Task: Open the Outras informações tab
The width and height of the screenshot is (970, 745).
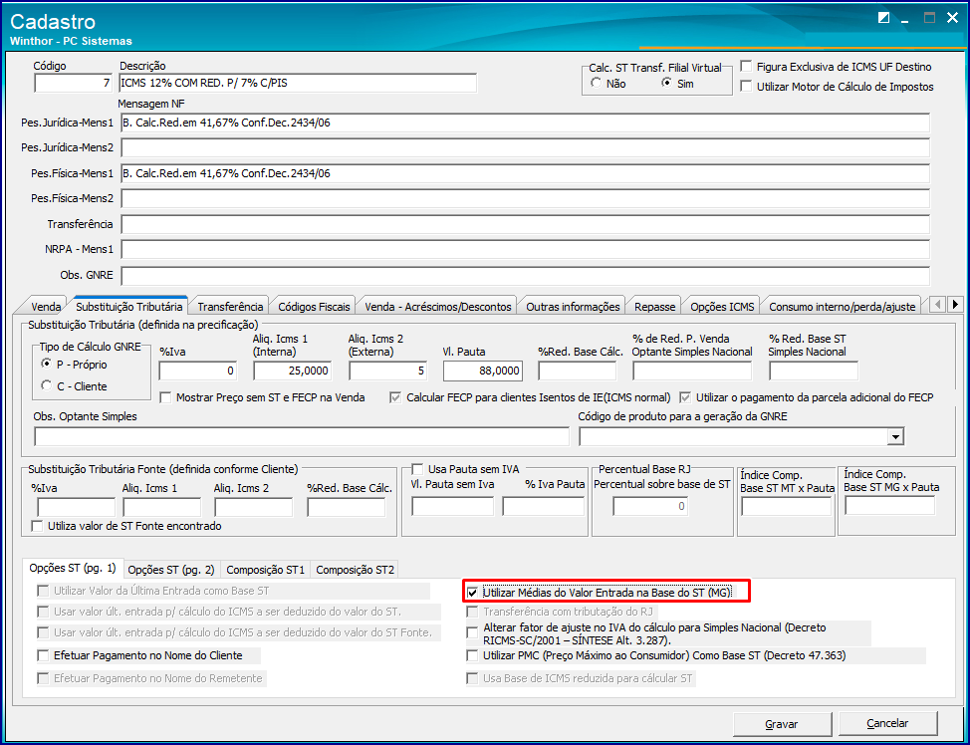Action: [573, 307]
